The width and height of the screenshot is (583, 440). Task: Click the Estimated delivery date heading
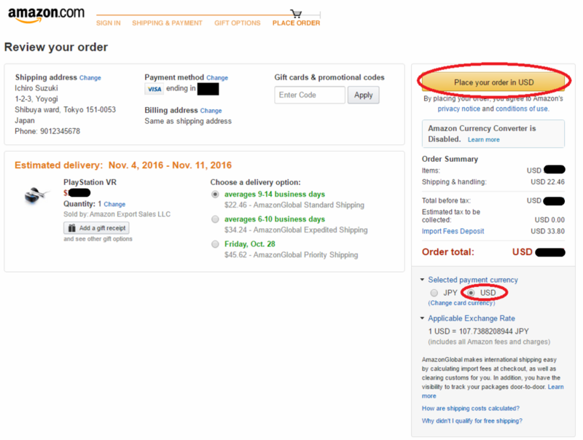pos(123,165)
